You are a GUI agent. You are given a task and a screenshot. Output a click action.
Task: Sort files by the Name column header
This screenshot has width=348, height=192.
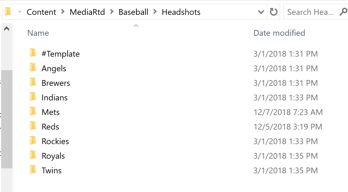(x=38, y=33)
